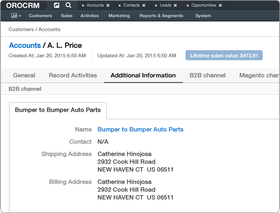280x213 pixels.
Task: Close the Opportunities pinned tab
Action: coord(220,6)
